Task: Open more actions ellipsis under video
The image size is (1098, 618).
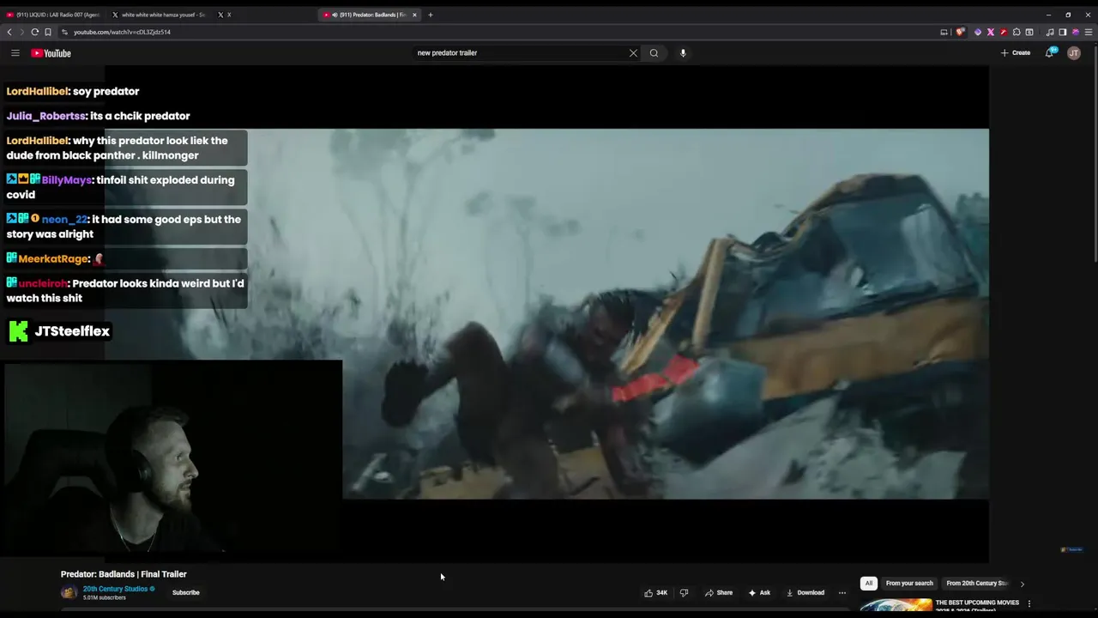Action: 842,592
